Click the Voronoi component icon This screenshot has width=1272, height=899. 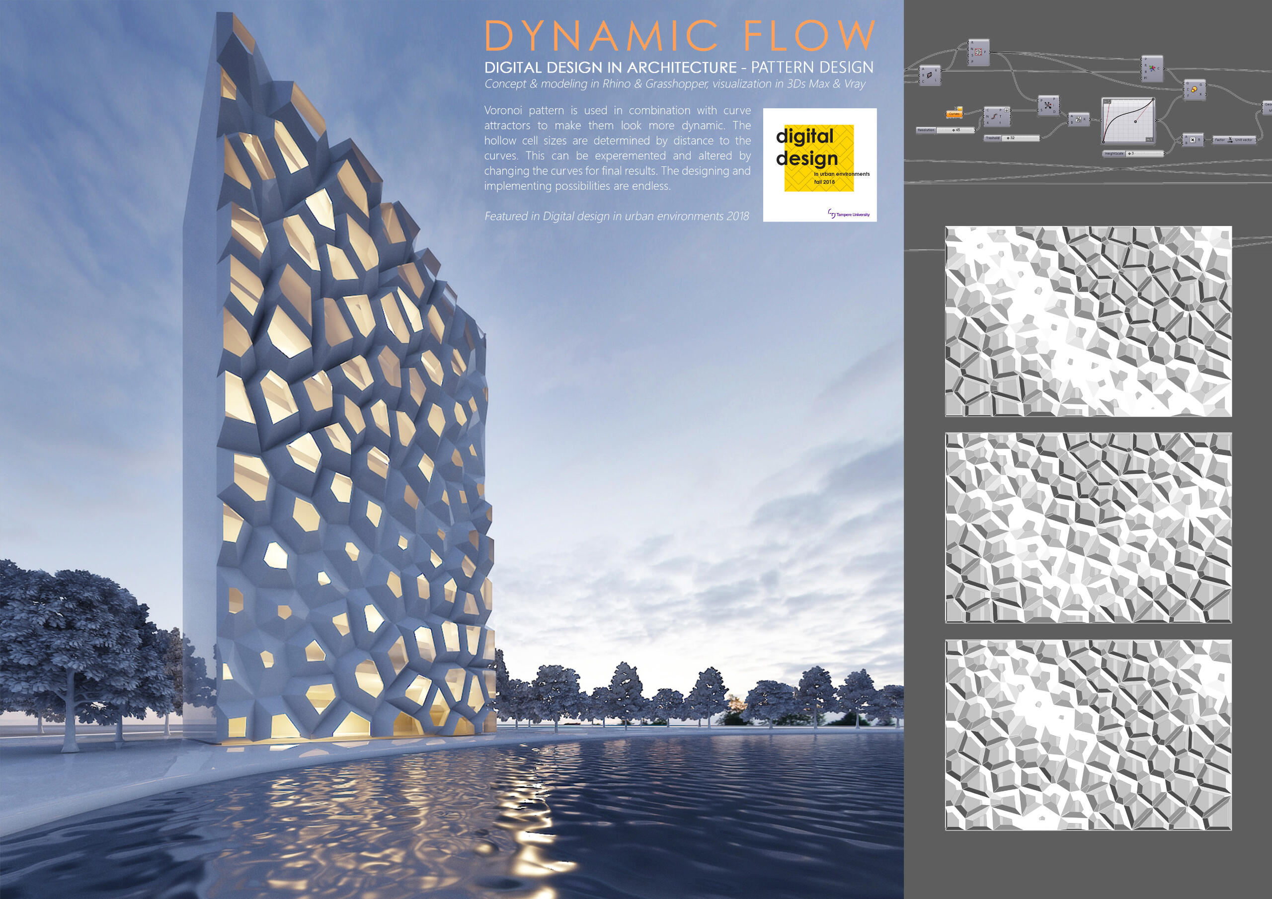click(x=1152, y=69)
